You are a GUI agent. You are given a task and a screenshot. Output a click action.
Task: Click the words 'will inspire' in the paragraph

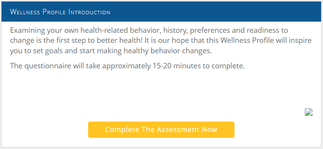coord(294,41)
